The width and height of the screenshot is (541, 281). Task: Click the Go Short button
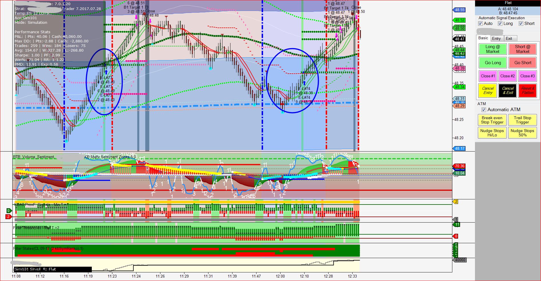(523, 63)
